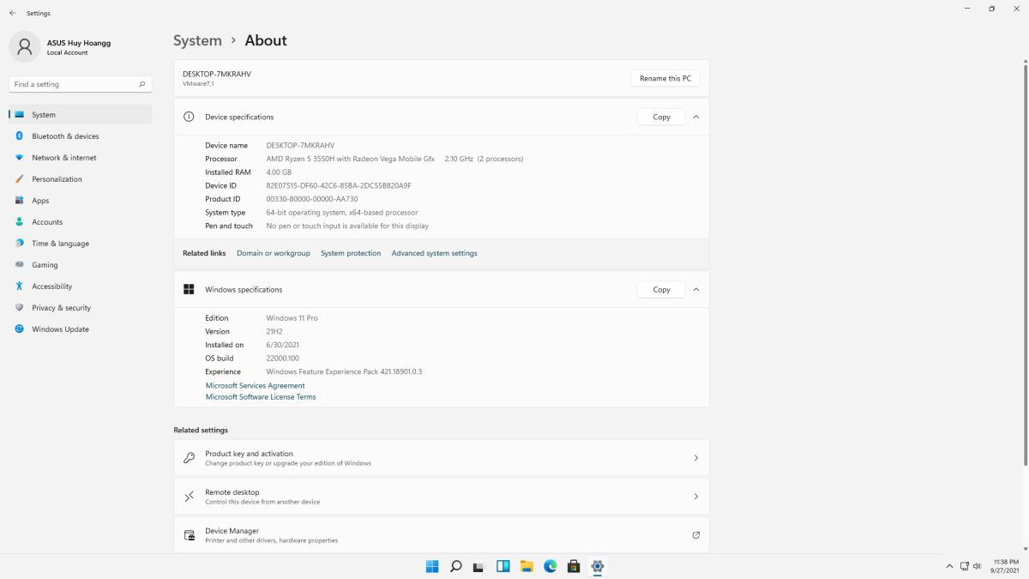Open Personalization settings
Screen dimensions: 1029x579
click(81, 179)
